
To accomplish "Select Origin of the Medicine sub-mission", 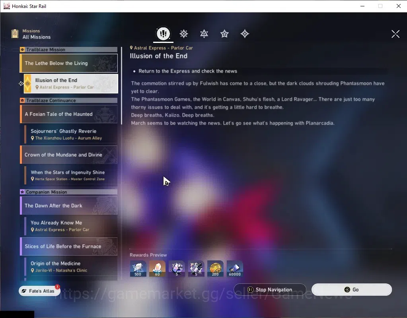I will click(x=70, y=267).
